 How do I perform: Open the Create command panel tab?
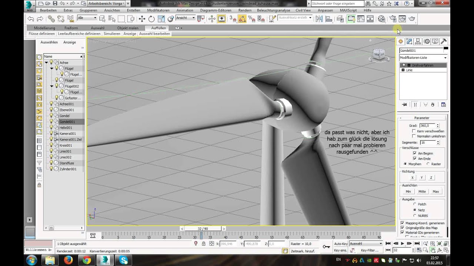pos(401,41)
